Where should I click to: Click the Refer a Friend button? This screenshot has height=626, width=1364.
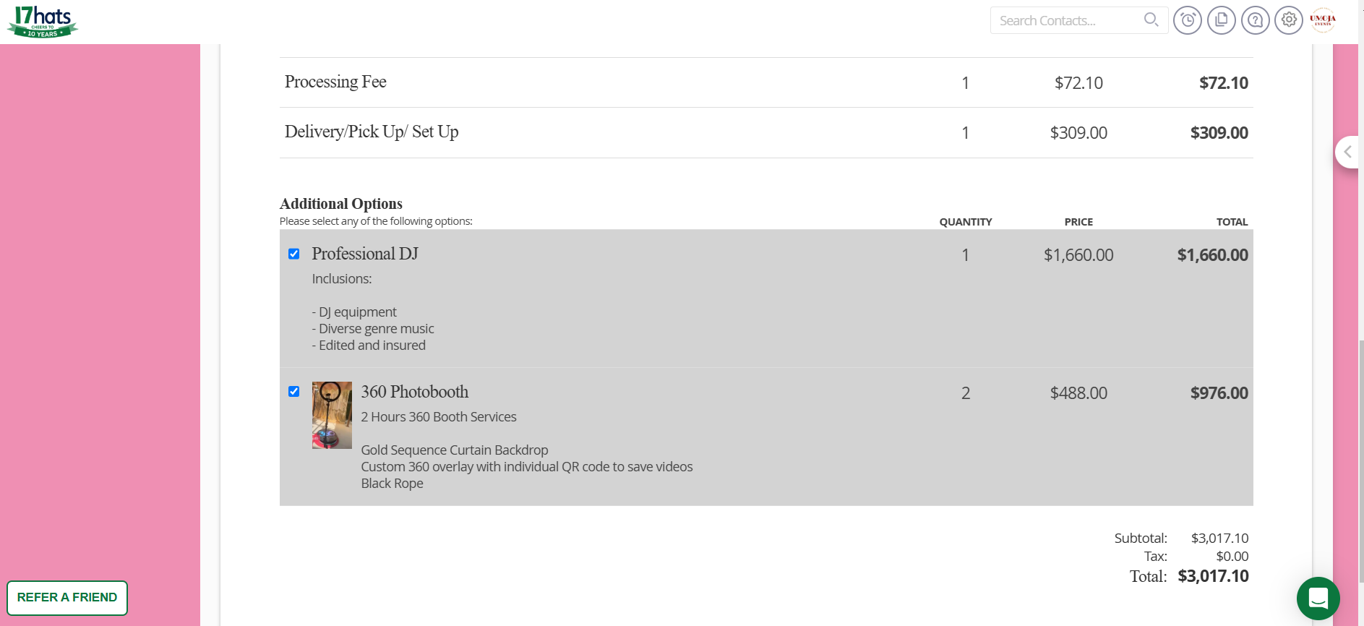[67, 598]
